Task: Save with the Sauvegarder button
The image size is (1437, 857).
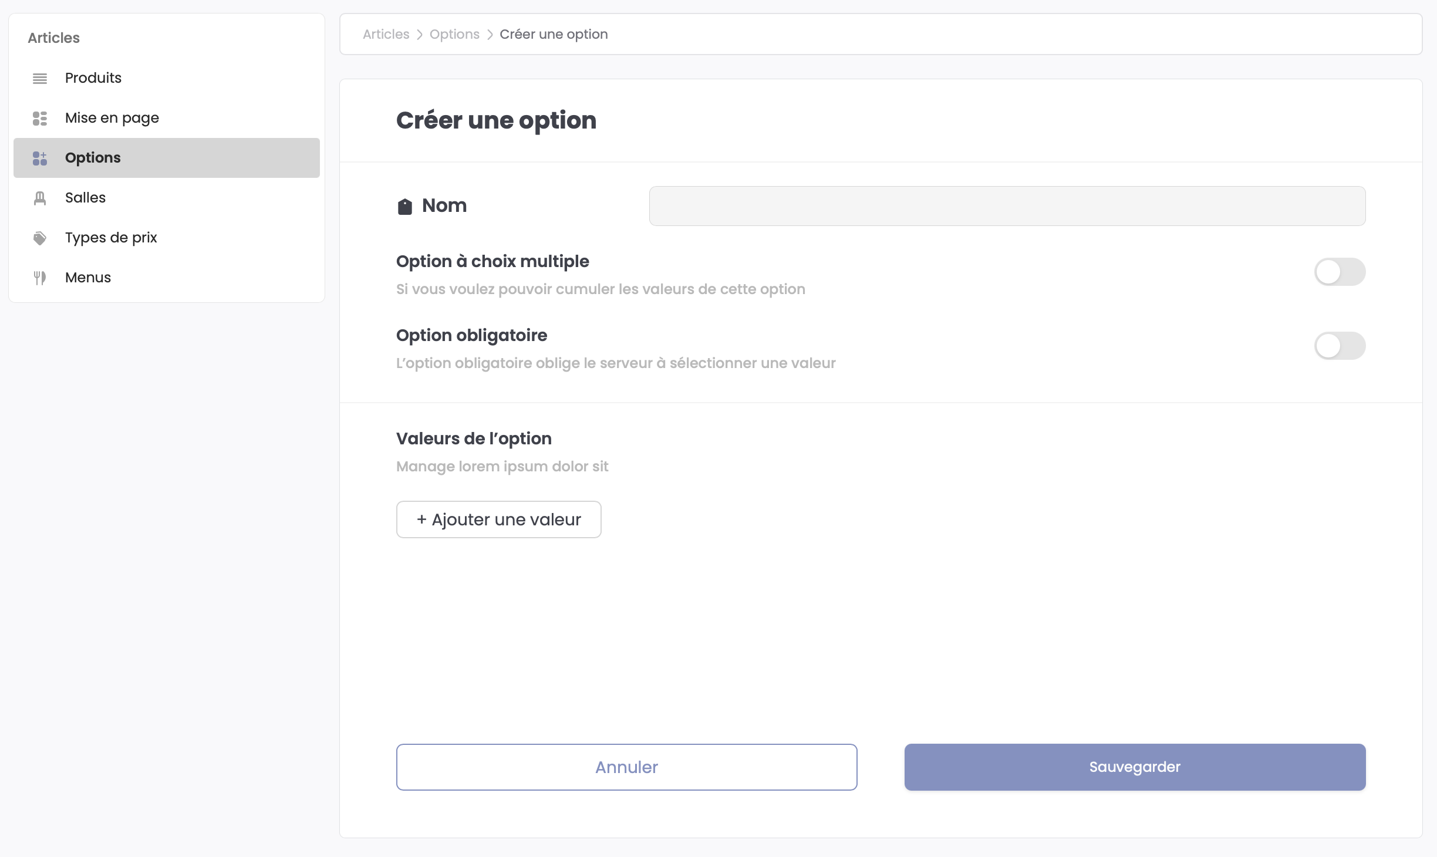Action: [1135, 767]
